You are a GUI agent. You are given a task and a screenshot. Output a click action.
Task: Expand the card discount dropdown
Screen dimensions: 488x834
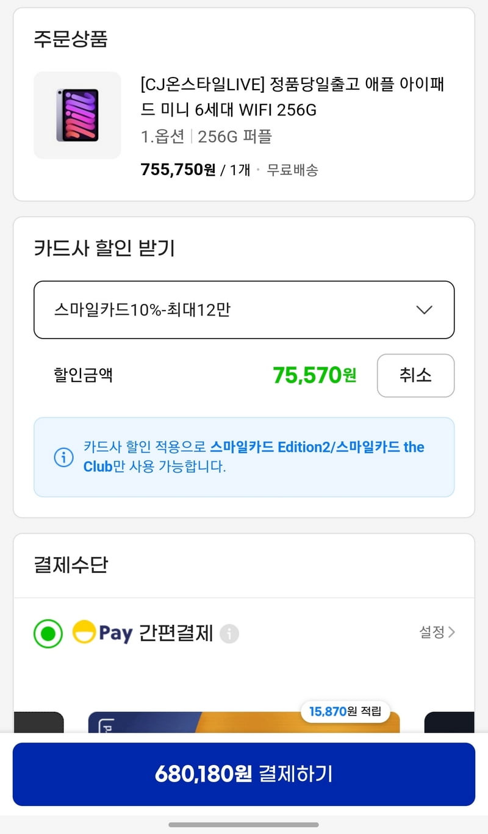[x=244, y=310]
